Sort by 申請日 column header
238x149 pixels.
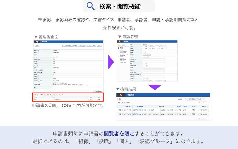click(128, 106)
